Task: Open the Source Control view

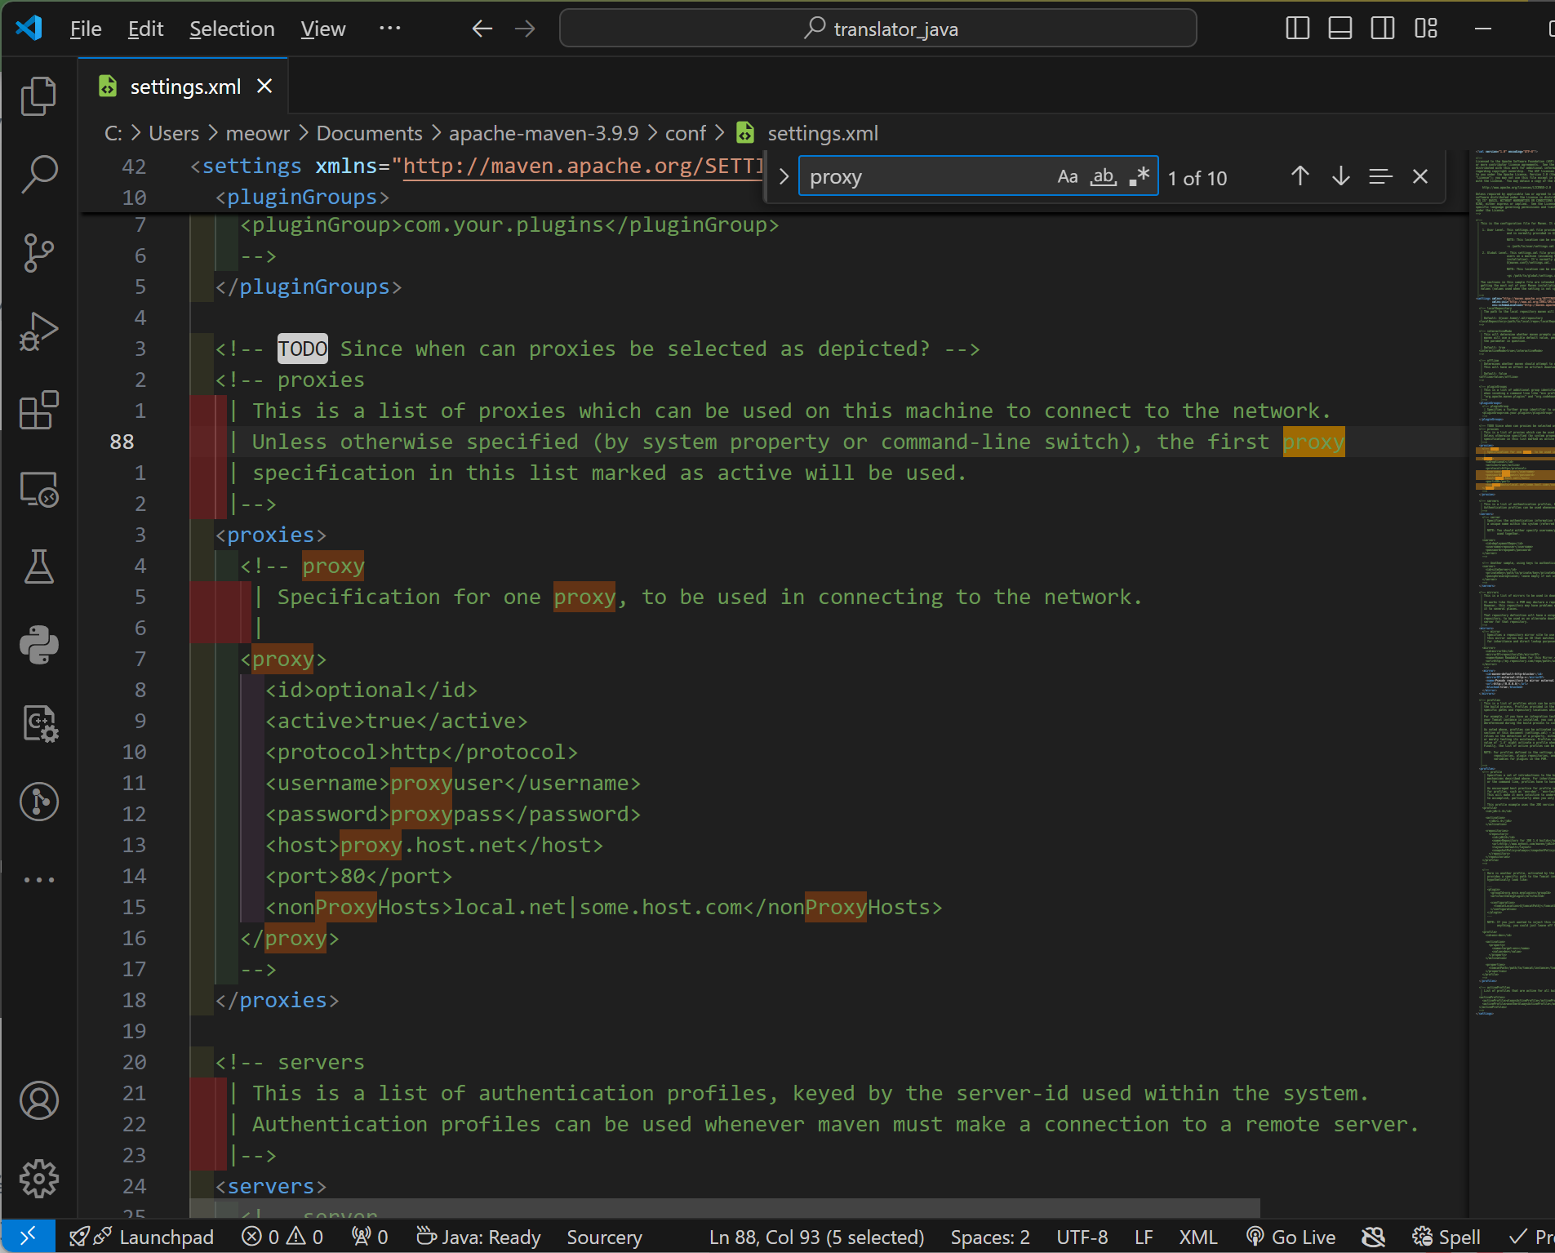Action: (38, 252)
